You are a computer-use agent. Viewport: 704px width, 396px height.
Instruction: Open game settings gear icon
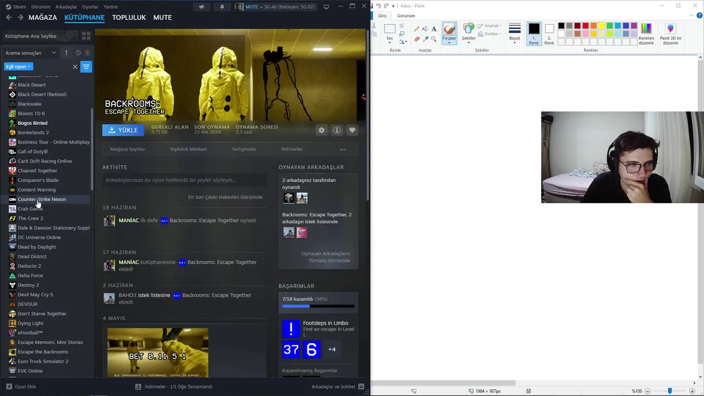(321, 130)
